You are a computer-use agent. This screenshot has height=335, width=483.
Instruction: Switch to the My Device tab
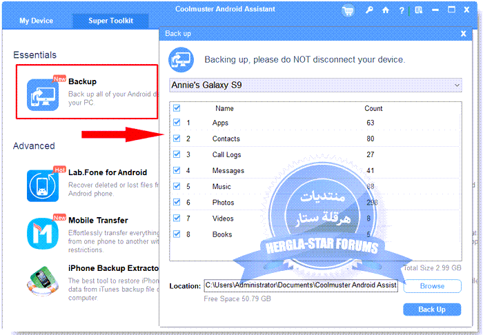37,21
